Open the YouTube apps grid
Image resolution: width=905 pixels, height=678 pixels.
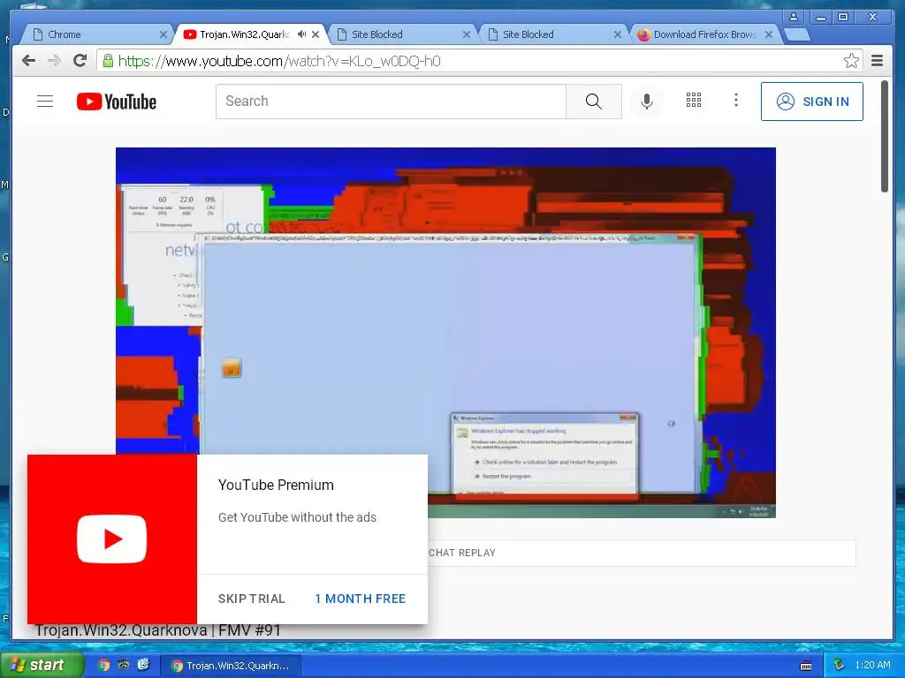[694, 101]
